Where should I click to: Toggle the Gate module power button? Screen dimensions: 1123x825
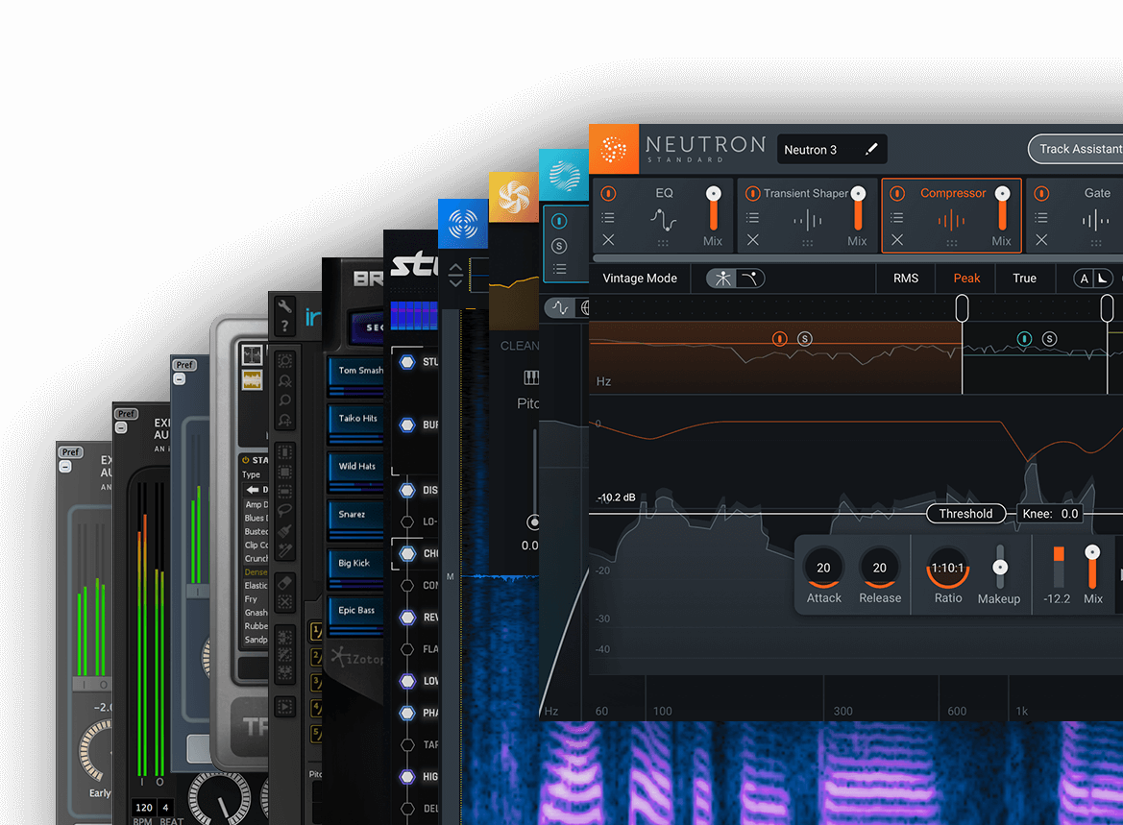click(x=1040, y=194)
